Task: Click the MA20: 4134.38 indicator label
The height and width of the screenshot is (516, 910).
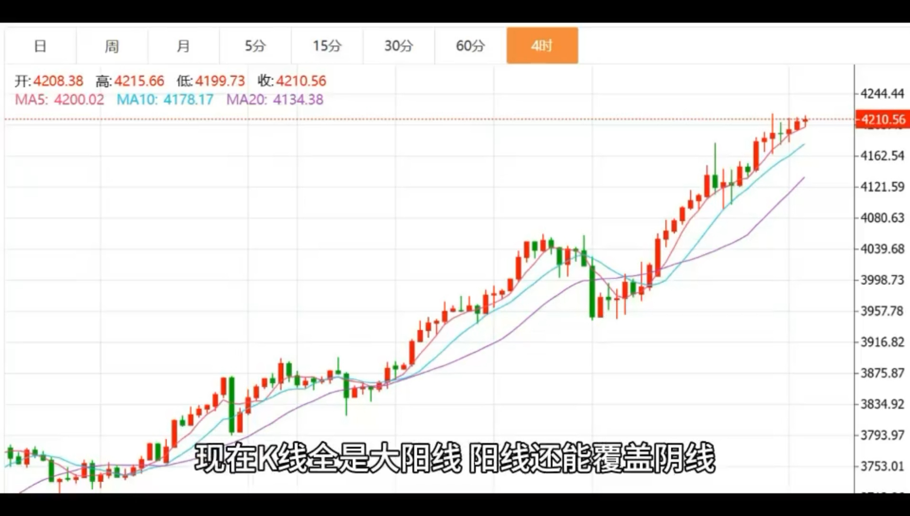Action: coord(275,99)
